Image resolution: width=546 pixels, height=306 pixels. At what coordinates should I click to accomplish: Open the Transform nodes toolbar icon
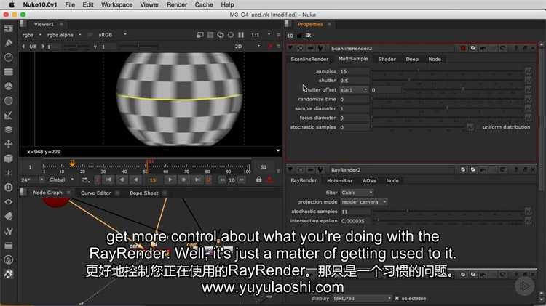pyautogui.click(x=8, y=144)
